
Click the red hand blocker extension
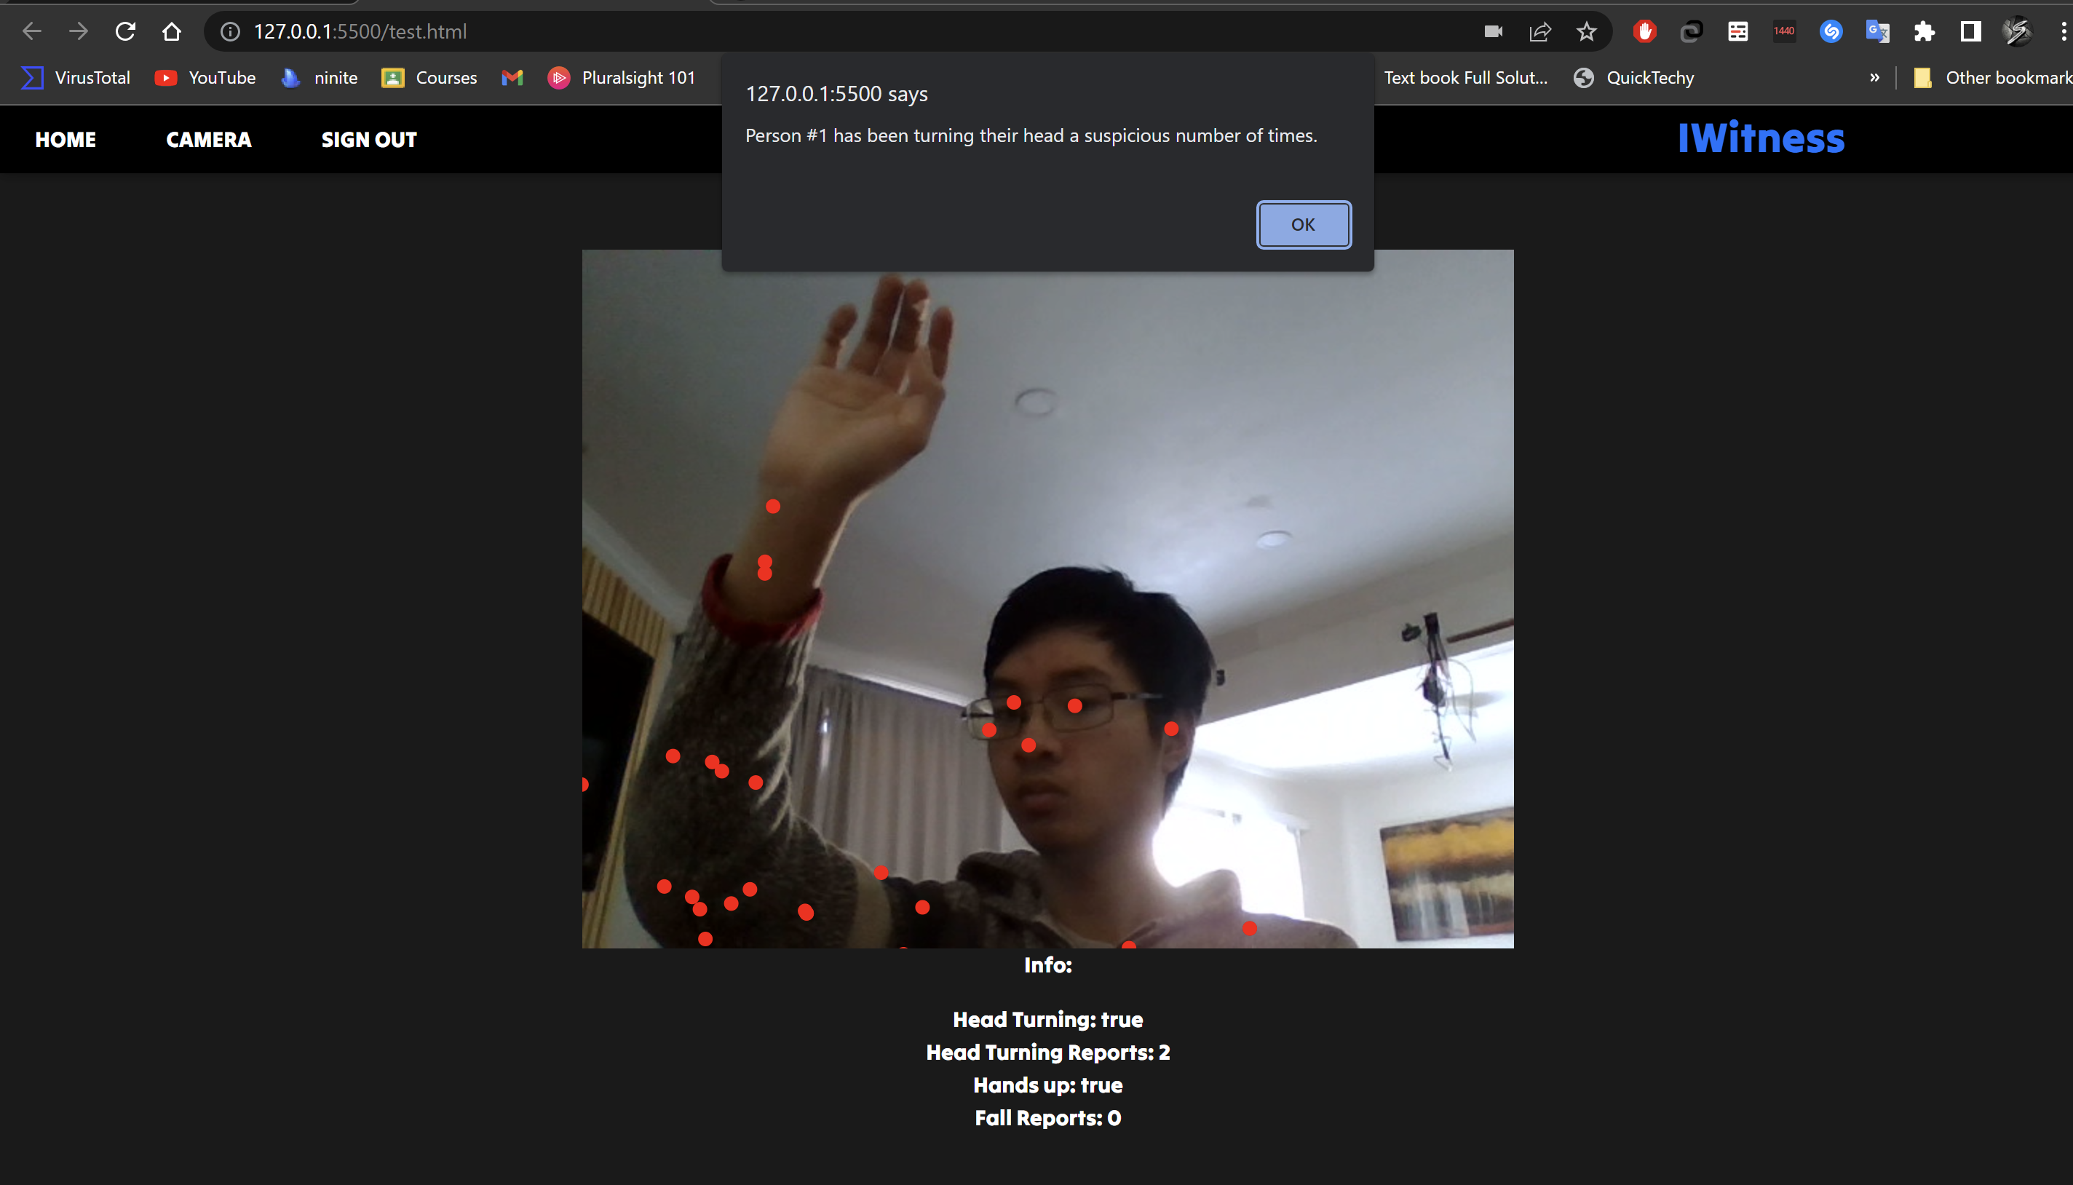pos(1645,32)
